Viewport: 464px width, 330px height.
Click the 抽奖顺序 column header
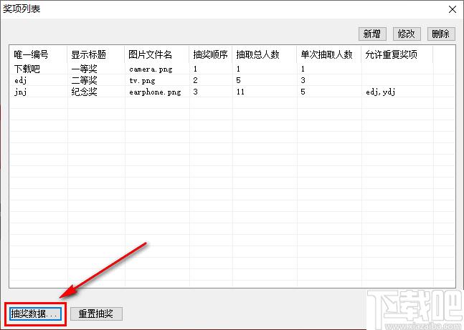[x=210, y=54]
